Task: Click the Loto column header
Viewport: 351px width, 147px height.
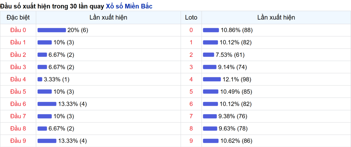Action: pos(191,18)
